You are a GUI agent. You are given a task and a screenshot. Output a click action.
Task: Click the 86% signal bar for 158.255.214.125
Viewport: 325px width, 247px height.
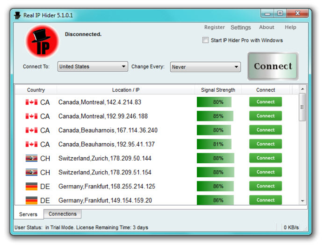[215, 186]
